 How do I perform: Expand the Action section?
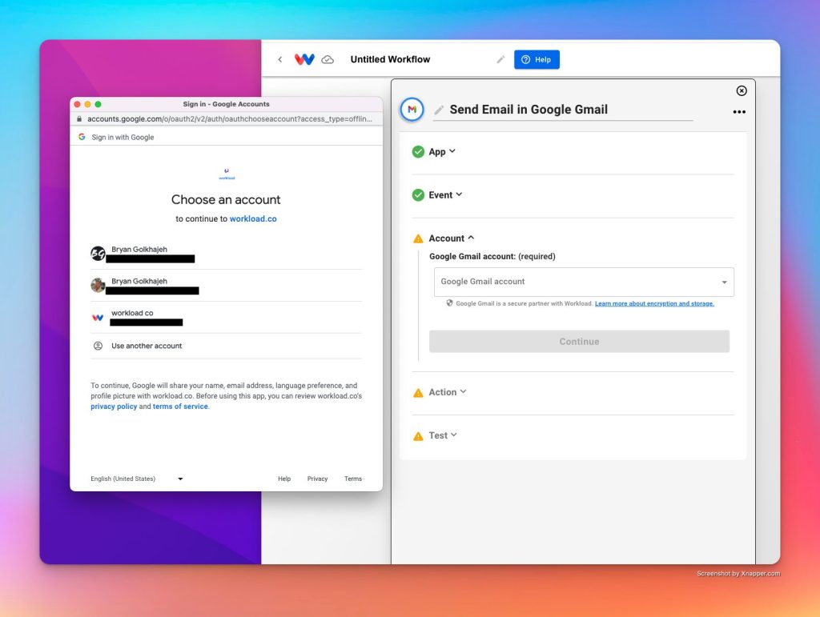(x=448, y=392)
